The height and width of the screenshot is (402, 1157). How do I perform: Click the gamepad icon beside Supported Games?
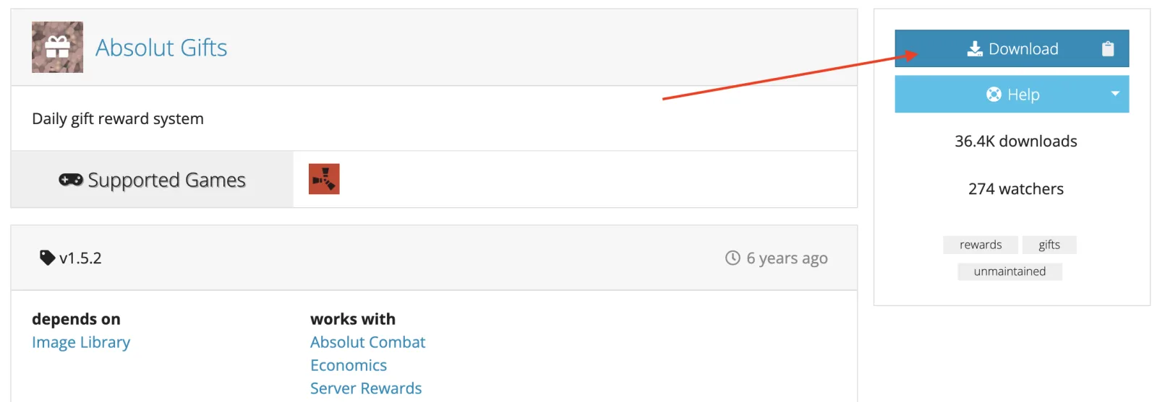(71, 180)
